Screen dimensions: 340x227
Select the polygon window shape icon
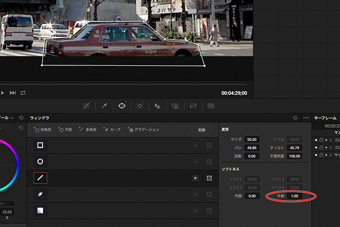(x=40, y=177)
